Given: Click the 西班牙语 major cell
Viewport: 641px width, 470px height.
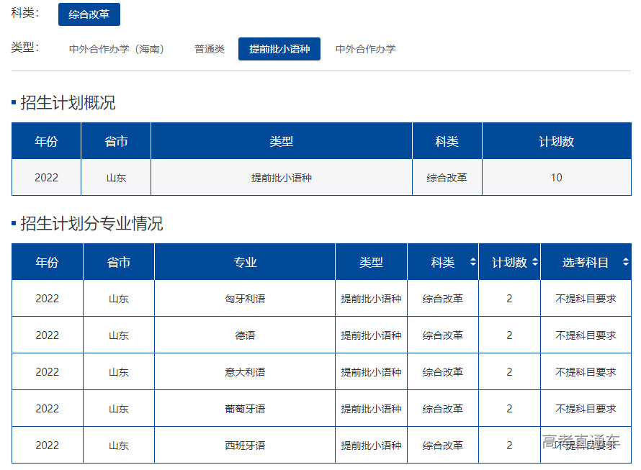Looking at the screenshot, I should tap(245, 446).
